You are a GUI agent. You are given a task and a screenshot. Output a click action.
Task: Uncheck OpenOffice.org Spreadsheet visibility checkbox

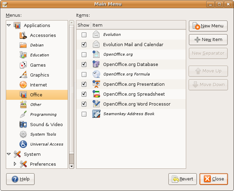tap(84, 94)
